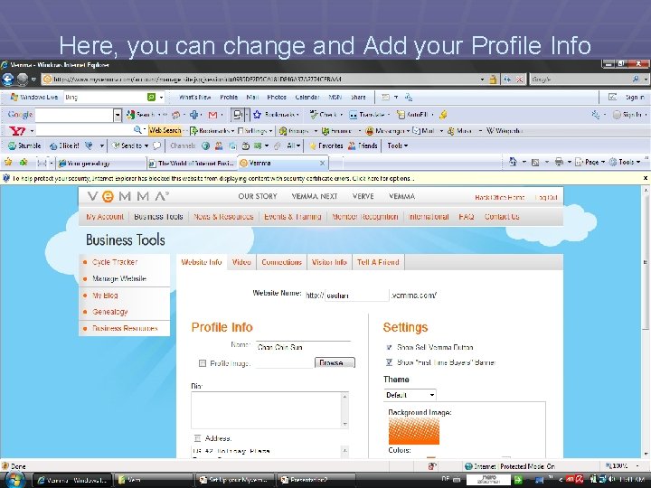Toggle the Settings checkbox on Yahoo toolbar
Viewport: 651px width, 488px height.
[241, 131]
